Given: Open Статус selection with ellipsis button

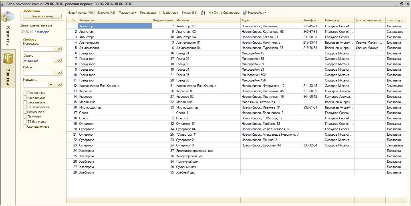Looking at the screenshot, I should coord(55,61).
